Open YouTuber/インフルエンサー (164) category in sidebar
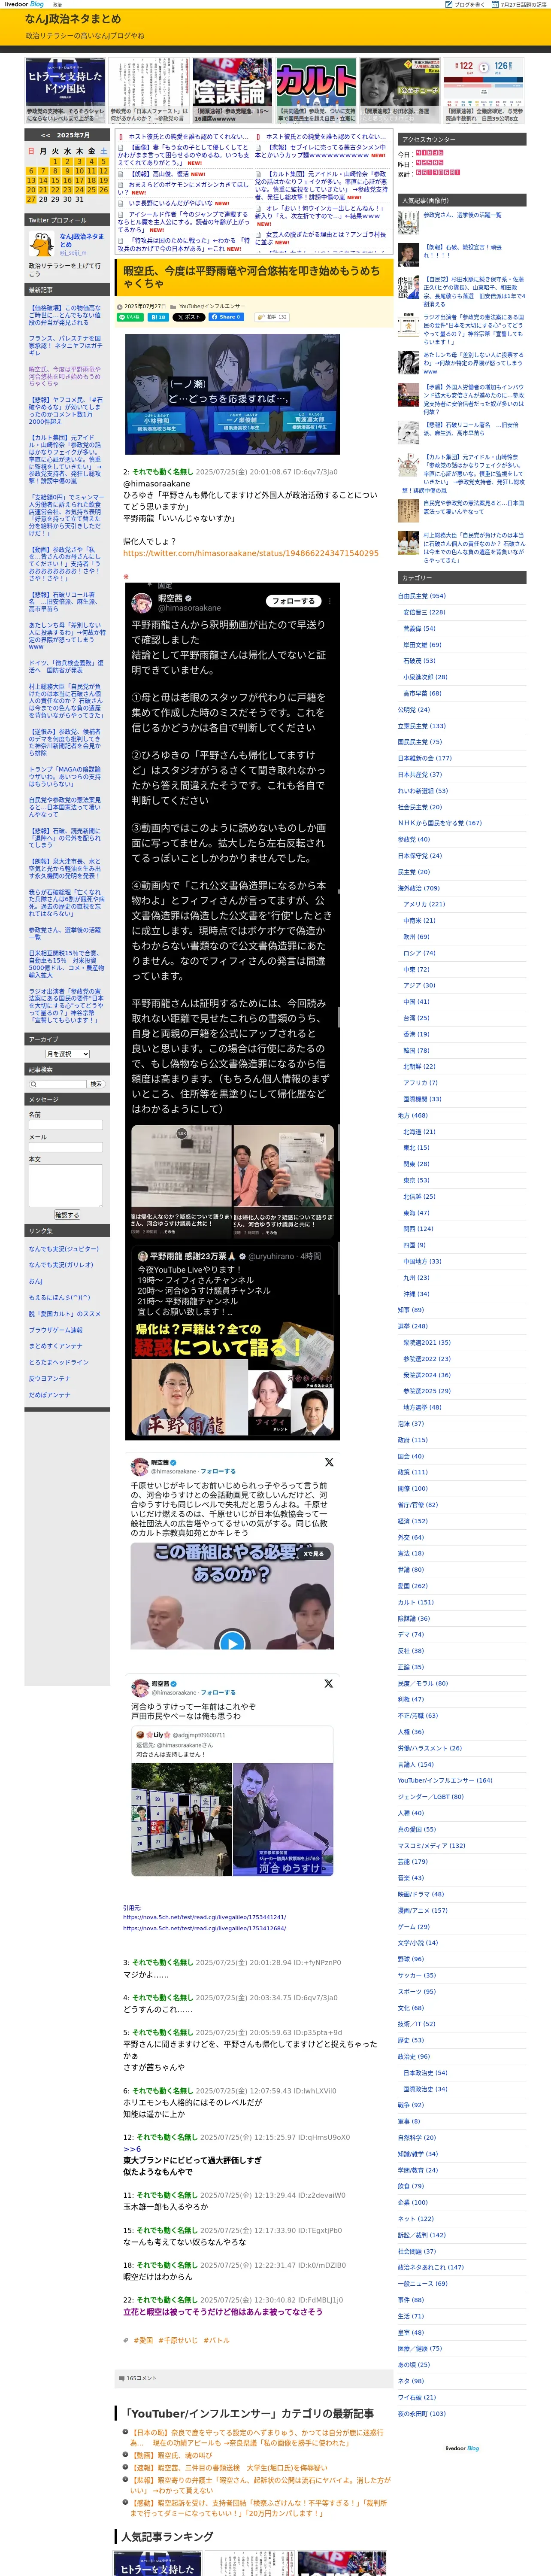This screenshot has height=2576, width=551. pyautogui.click(x=445, y=1780)
